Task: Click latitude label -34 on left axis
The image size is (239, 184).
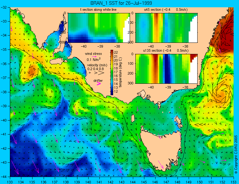Action: point(4,35)
